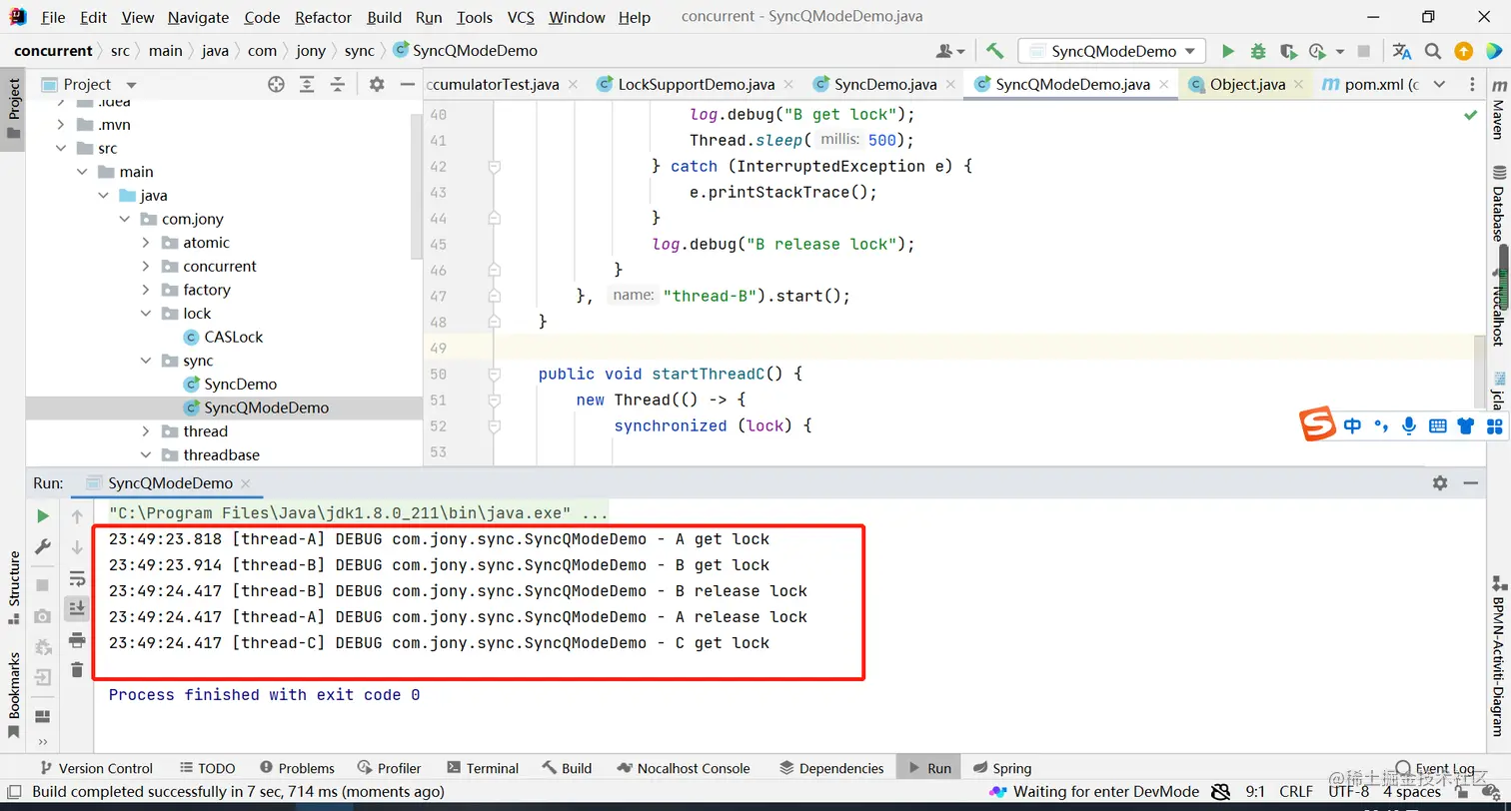Open the Run panel wrench settings
This screenshot has width=1511, height=811.
point(42,547)
